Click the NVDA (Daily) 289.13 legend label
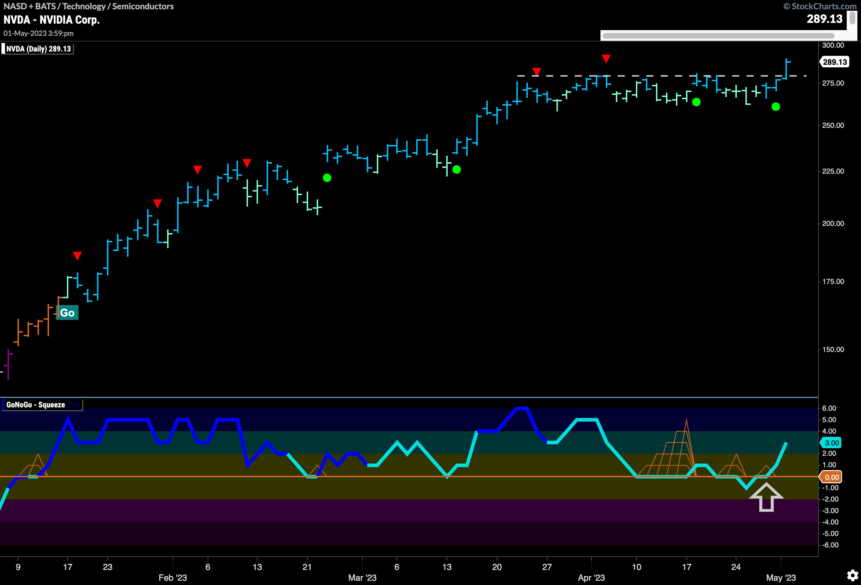The image size is (861, 585). (x=38, y=49)
